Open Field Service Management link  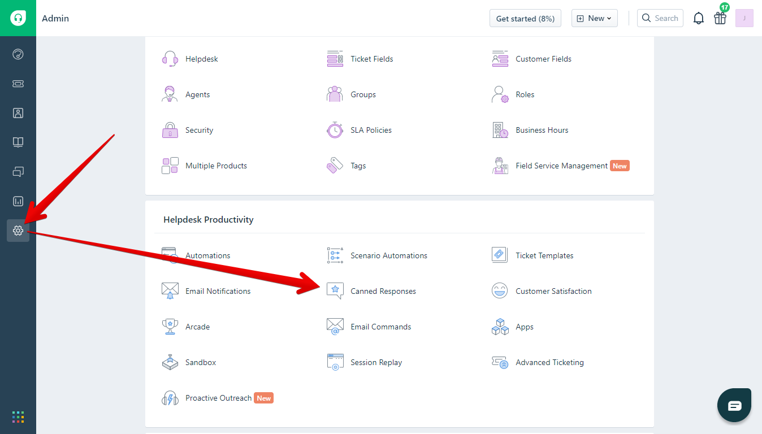coord(562,166)
